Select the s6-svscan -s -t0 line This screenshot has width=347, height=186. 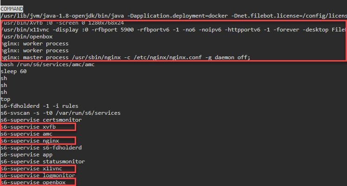coord(60,113)
